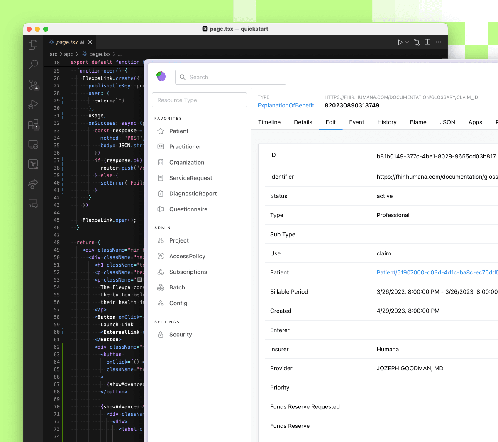Click the ServiceRequest receipt icon
The height and width of the screenshot is (442, 498).
pos(161,178)
